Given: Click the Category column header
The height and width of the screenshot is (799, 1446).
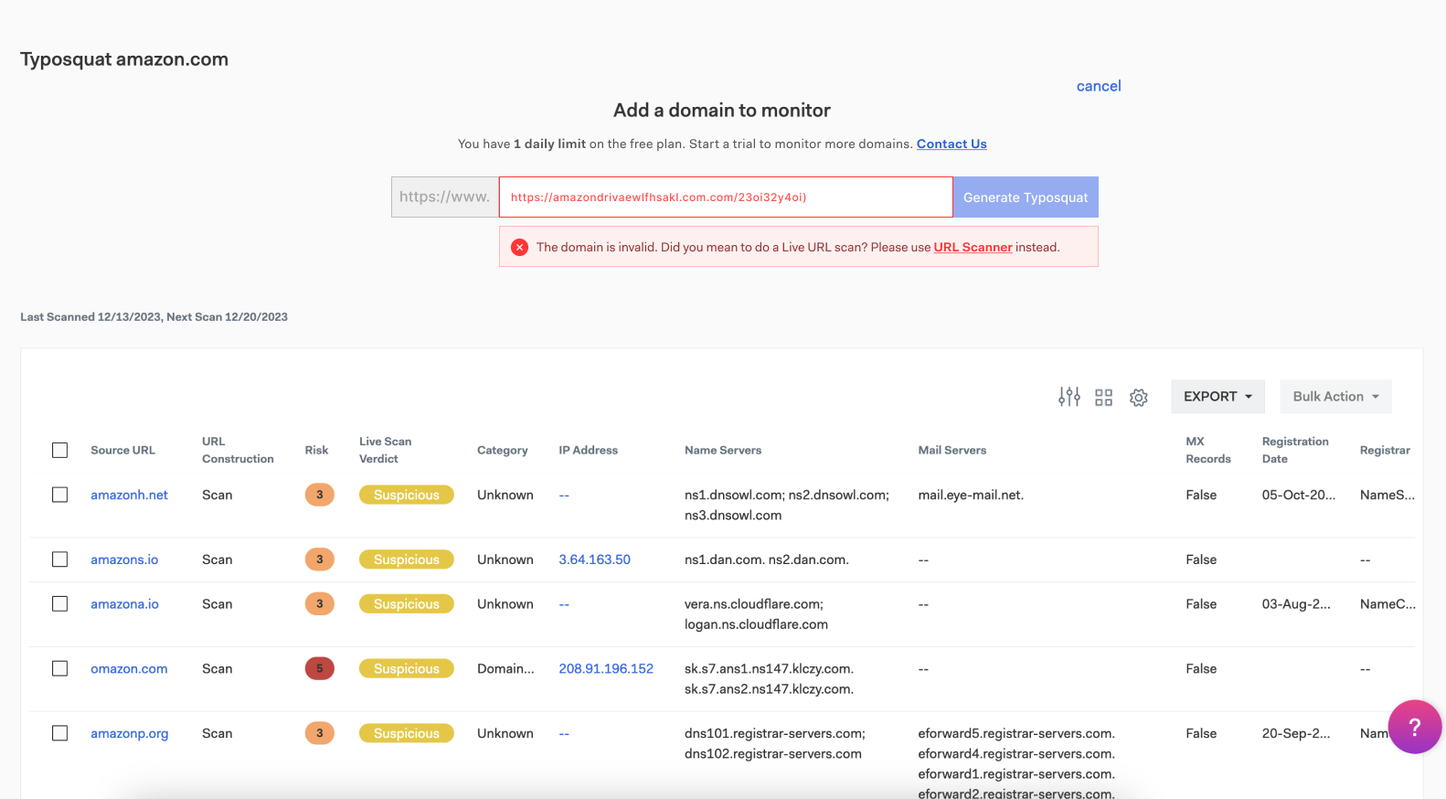Looking at the screenshot, I should tap(502, 450).
